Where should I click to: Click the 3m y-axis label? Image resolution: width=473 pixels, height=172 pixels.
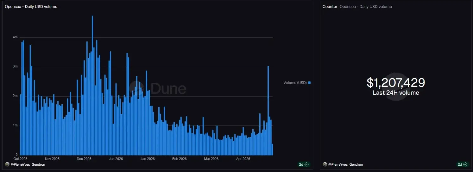[x=15, y=67]
